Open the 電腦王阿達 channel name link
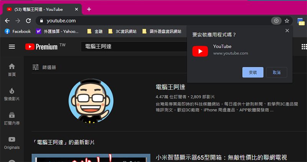This screenshot has width=307, height=162. click(170, 87)
